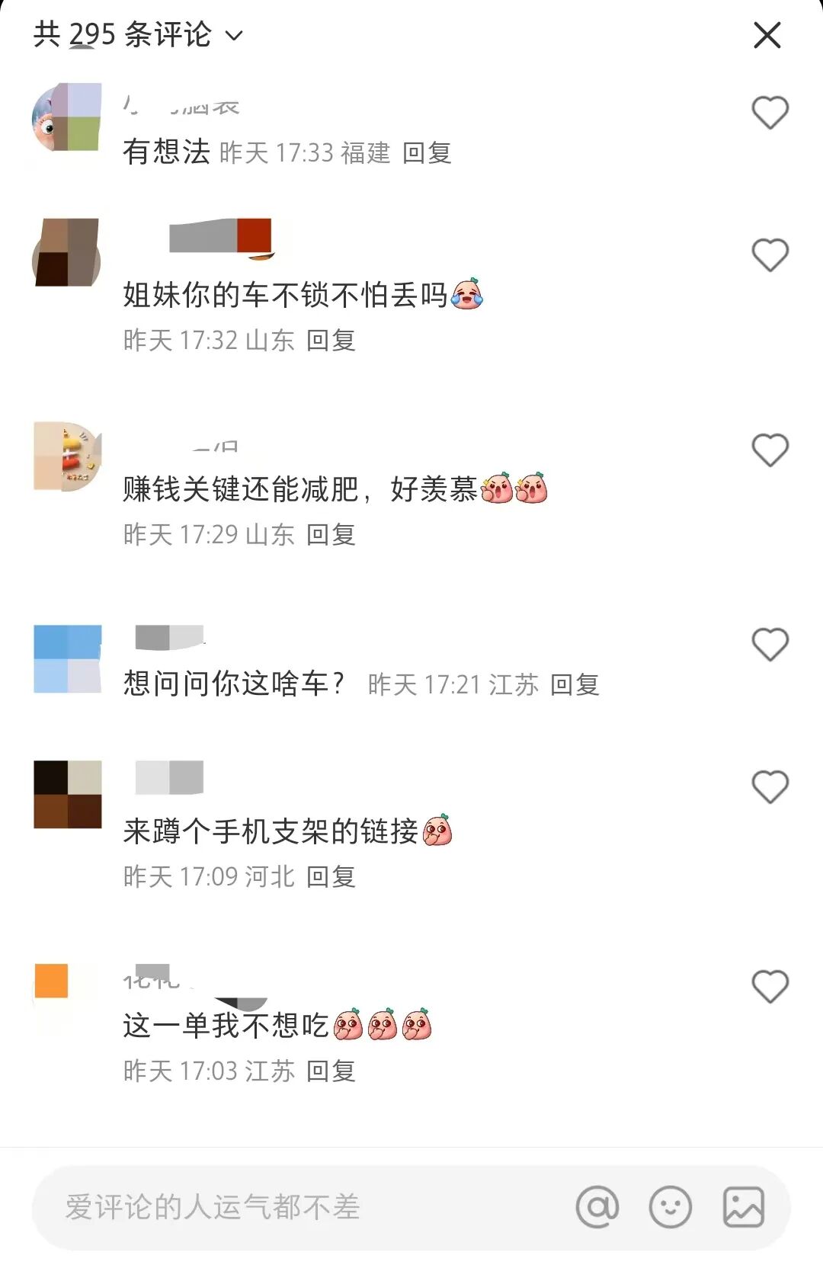Tap heart on "这一单我不想吃" comment

(770, 986)
